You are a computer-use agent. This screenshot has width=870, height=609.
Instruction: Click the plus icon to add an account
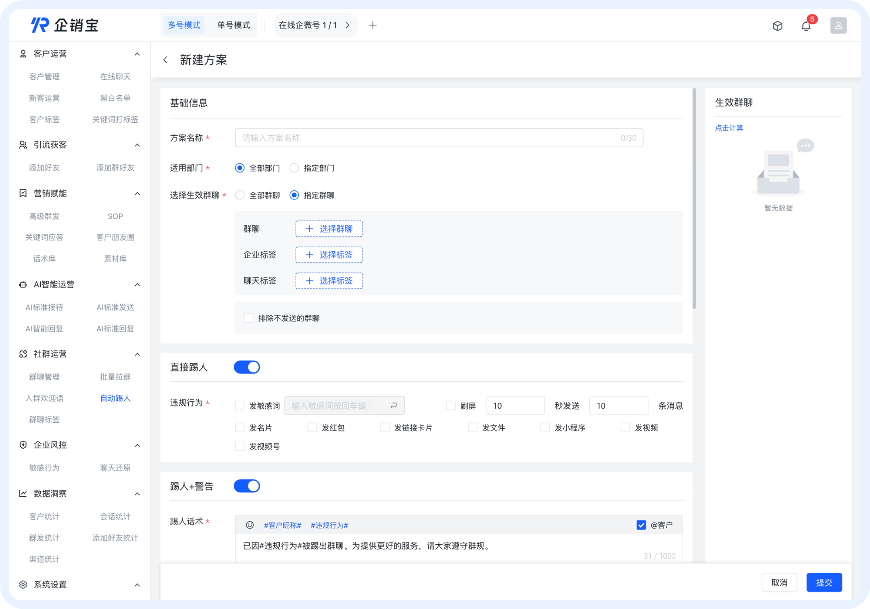(373, 25)
